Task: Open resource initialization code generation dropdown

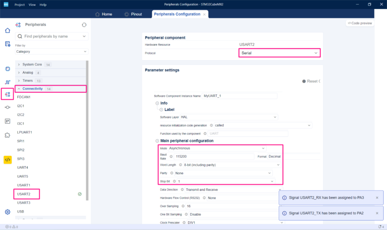Action: pos(263,125)
